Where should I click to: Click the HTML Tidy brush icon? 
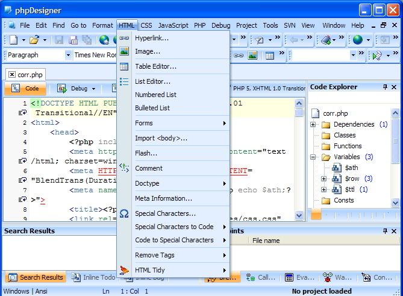(x=124, y=270)
